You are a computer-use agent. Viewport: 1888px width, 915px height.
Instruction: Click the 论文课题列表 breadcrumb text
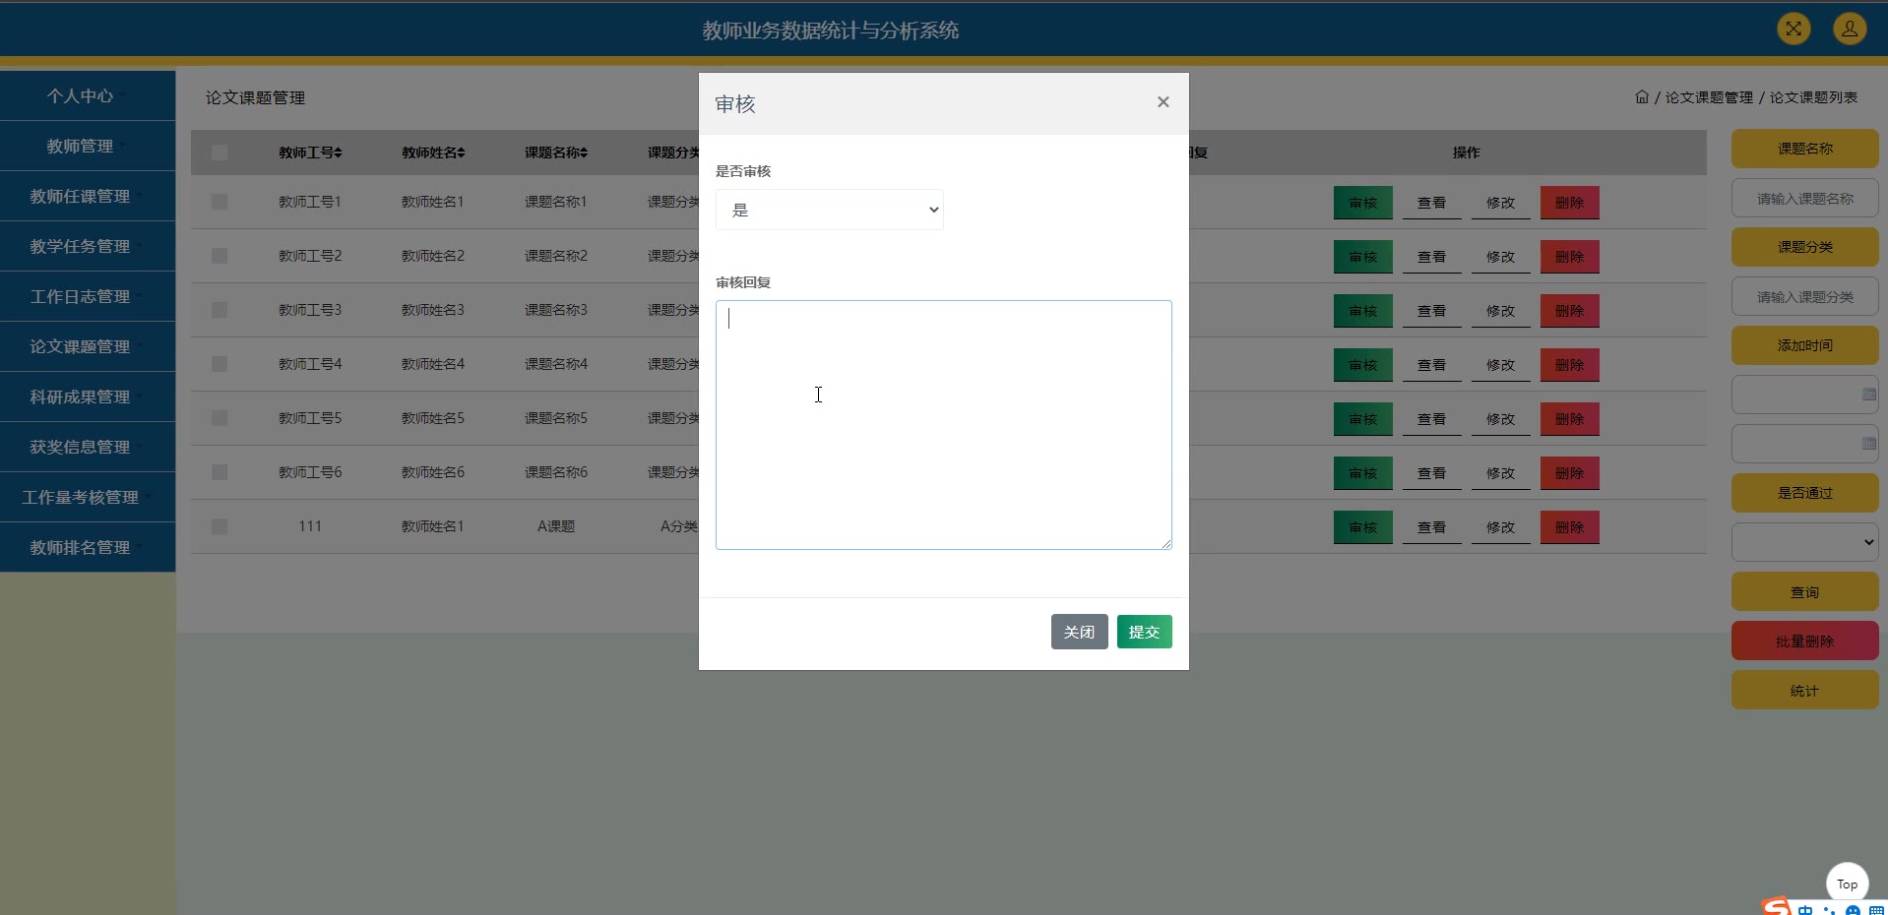(x=1813, y=97)
